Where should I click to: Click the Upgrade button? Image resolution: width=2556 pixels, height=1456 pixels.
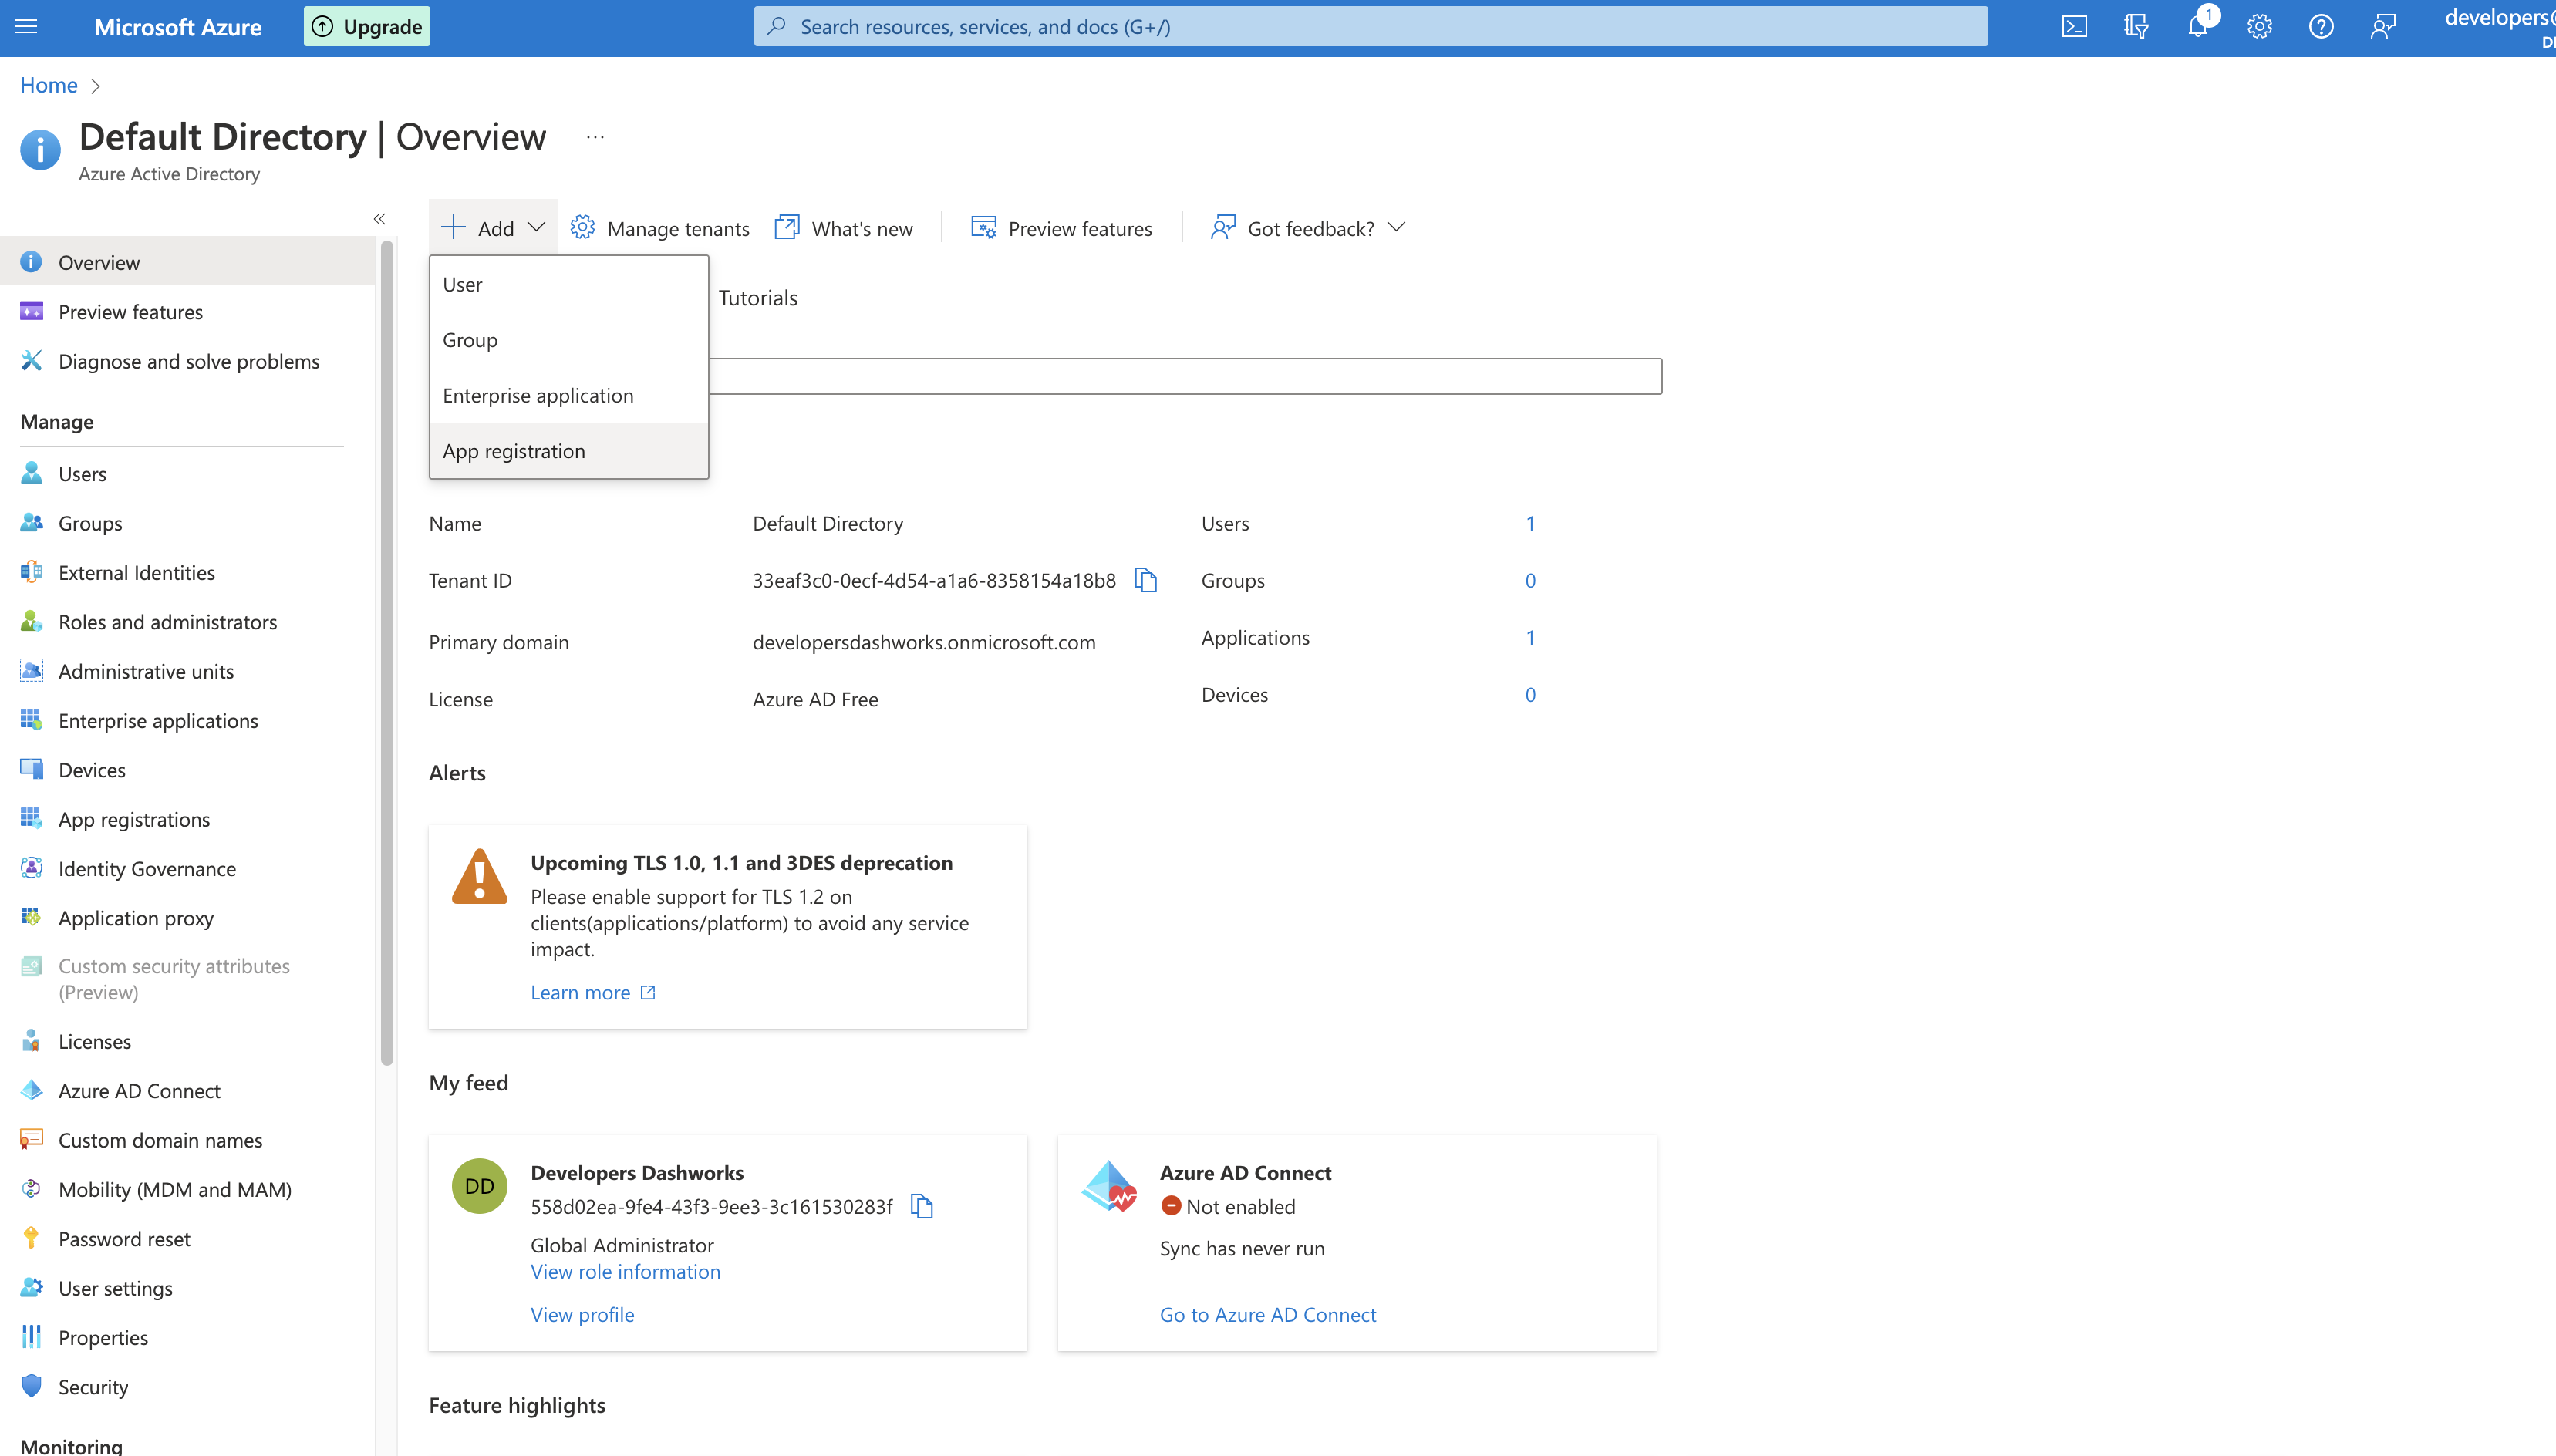(x=367, y=27)
